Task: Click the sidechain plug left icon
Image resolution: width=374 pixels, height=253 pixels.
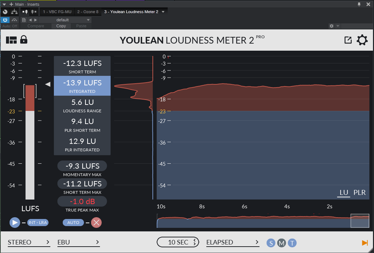Action: (25, 12)
